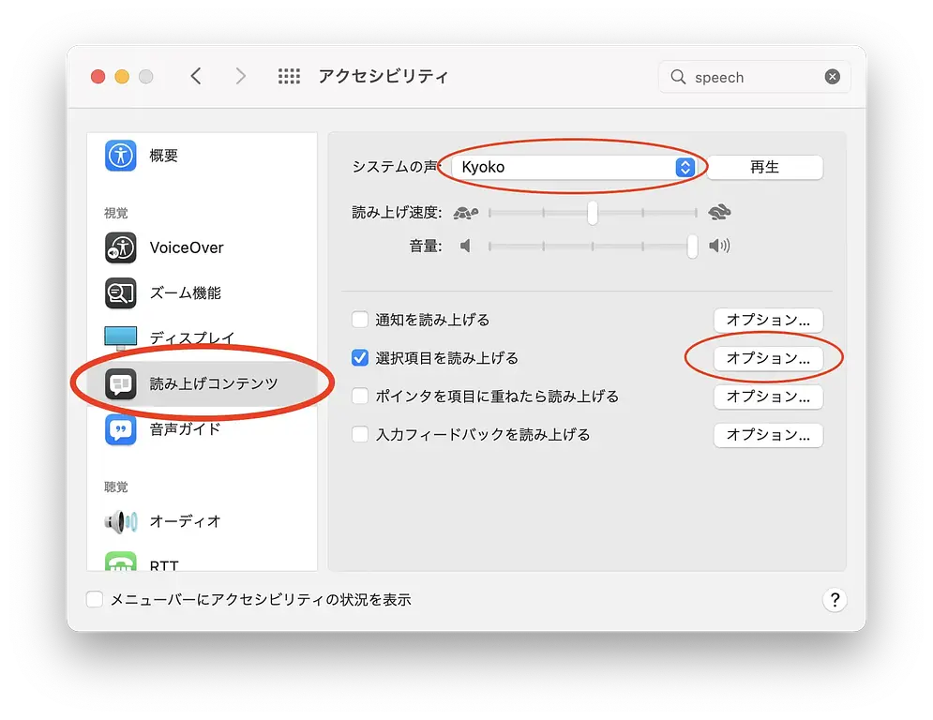The height and width of the screenshot is (720, 933).
Task: Check メニューバーにアクセシビリティの状況を表示
Action: coord(94,599)
